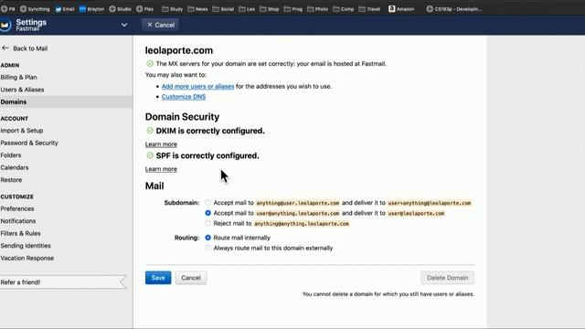Click the Back to Mail arrow icon
Screen dimensions: 585x329
[5, 48]
